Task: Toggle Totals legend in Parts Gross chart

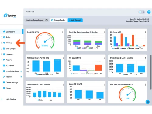Action: coord(125,74)
